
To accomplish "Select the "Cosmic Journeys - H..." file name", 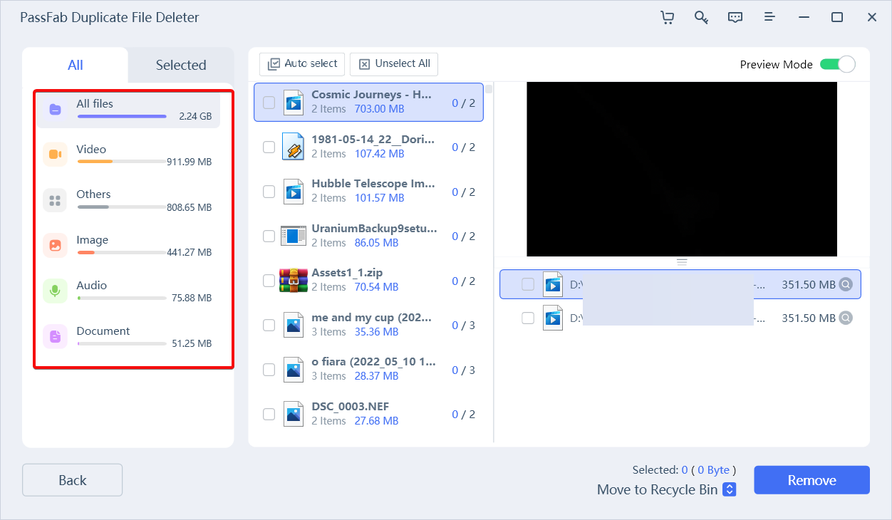I will (x=372, y=95).
